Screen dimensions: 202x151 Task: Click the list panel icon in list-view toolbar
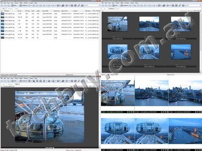75,6
